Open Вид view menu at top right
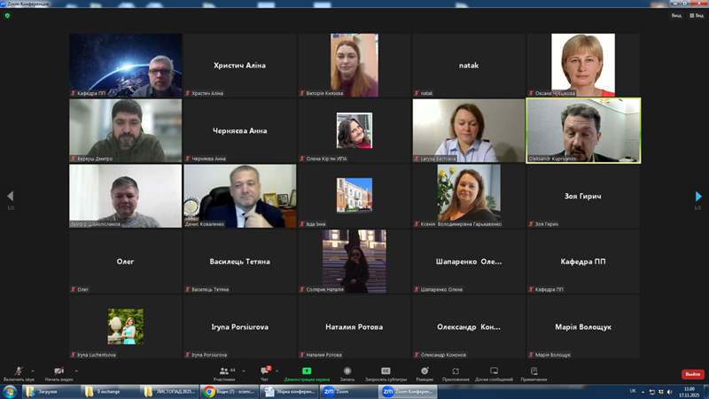The image size is (709, 399). pyautogui.click(x=676, y=15)
